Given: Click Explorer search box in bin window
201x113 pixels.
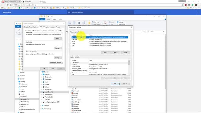Looking at the screenshot, I should 156,32.
